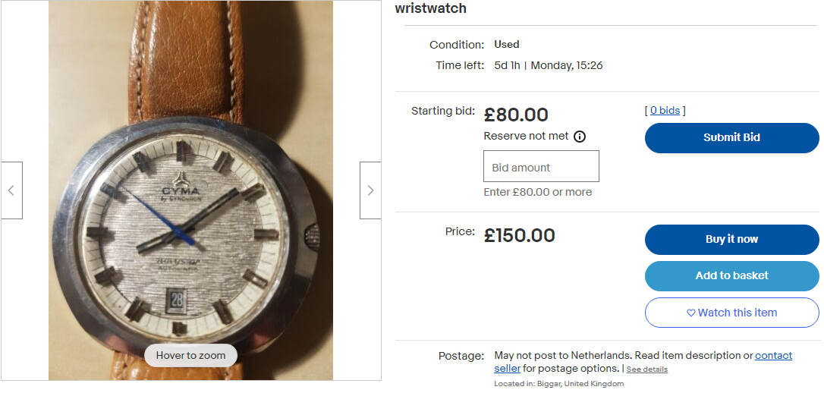Click the Buy it now button

click(731, 239)
